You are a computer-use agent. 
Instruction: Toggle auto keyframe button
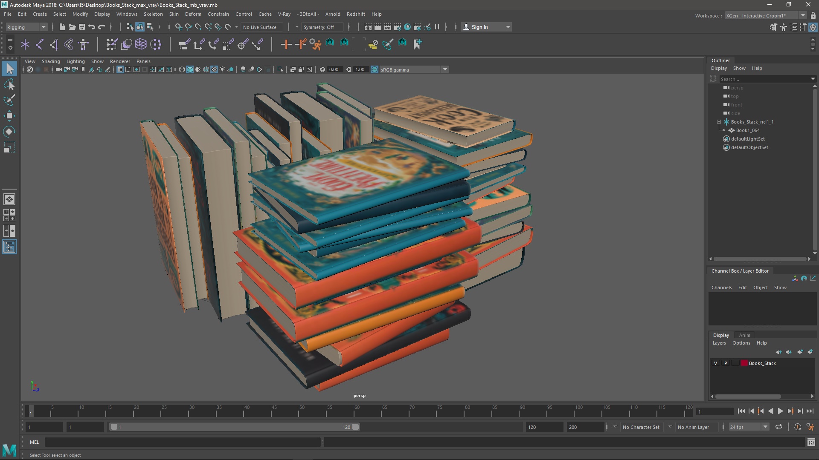[x=797, y=427]
